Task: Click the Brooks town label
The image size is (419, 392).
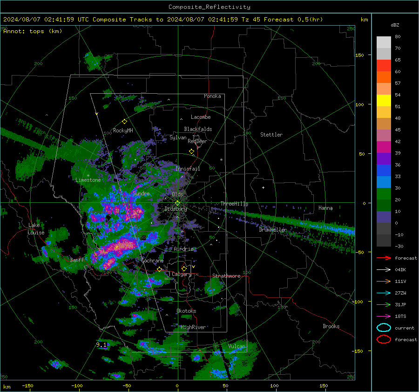Action: pyautogui.click(x=331, y=326)
